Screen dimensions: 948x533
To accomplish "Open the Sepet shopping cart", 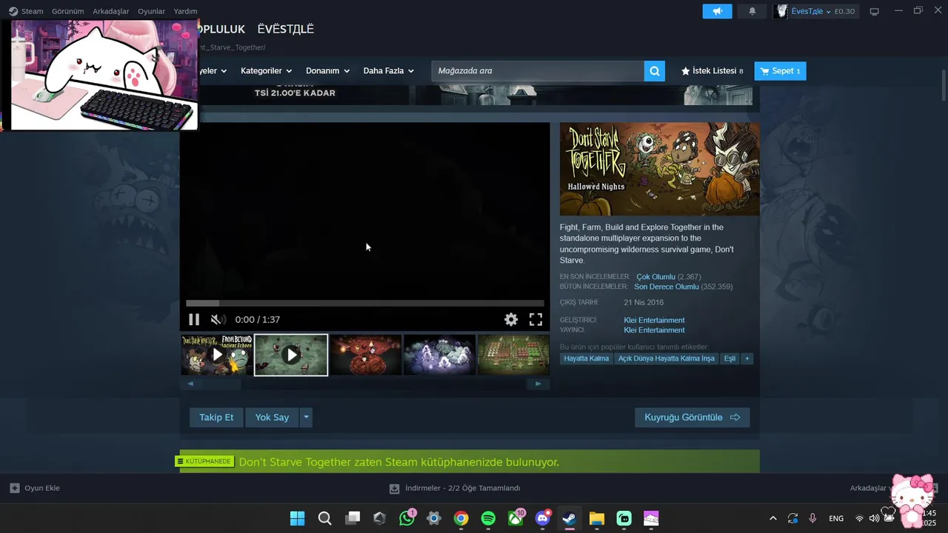I will (780, 71).
